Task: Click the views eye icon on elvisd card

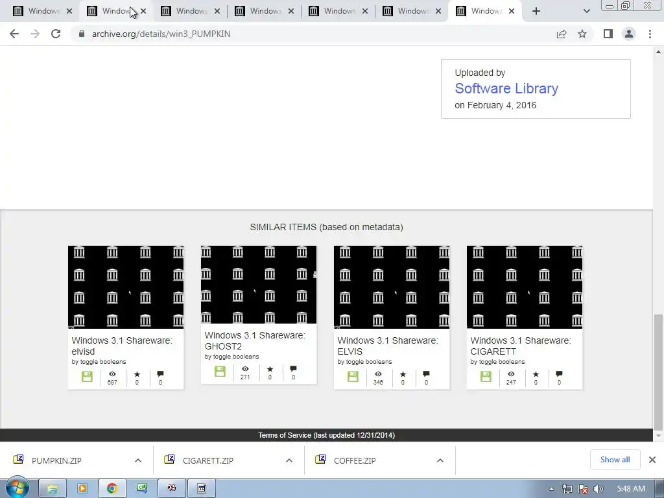Action: tap(112, 374)
